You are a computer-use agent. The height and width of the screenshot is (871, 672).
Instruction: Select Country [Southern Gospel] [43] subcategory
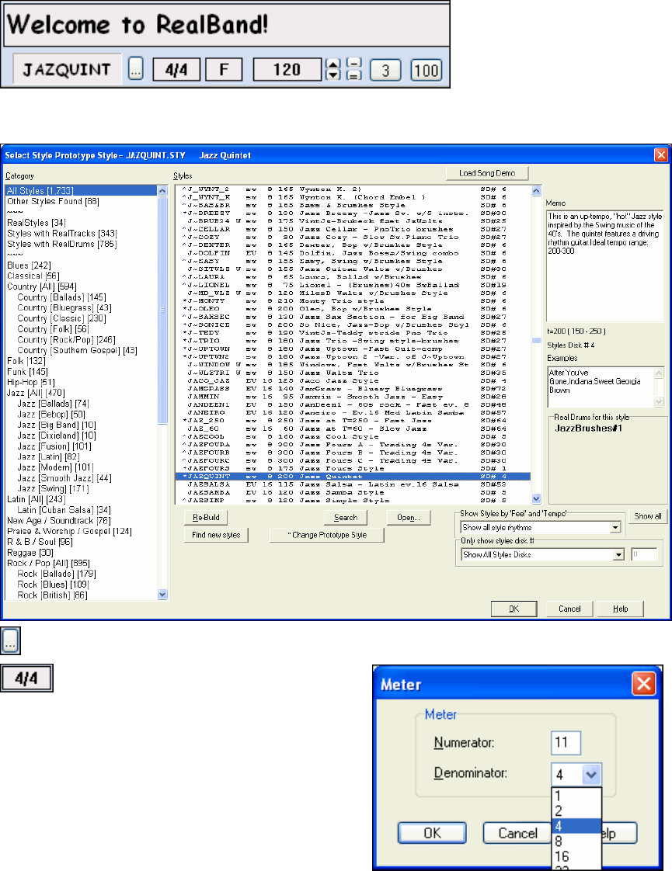pyautogui.click(x=77, y=351)
